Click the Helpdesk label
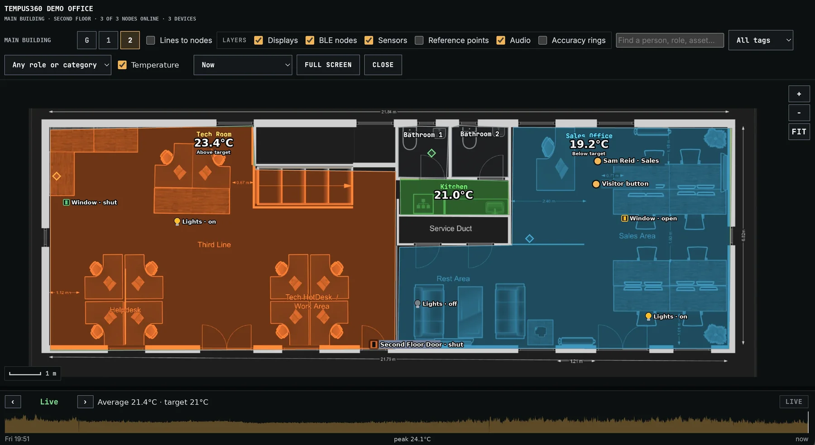The image size is (815, 445). pos(125,310)
